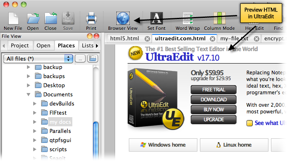
Task: Close the my-file.txt tab with its x icon
Action: click(x=256, y=39)
